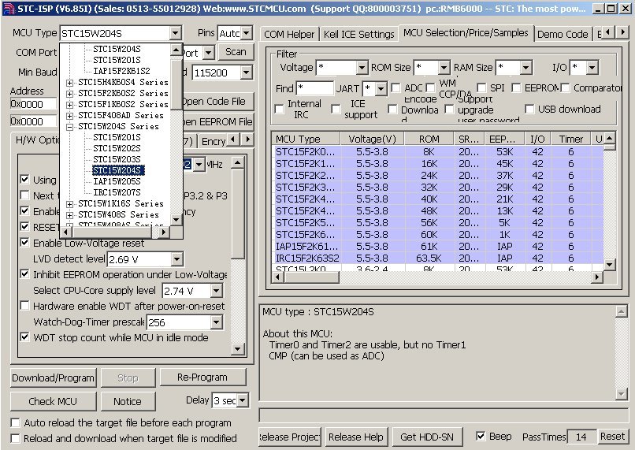Open the Voltage filter dropdown
This screenshot has width=635, height=450.
(362, 67)
